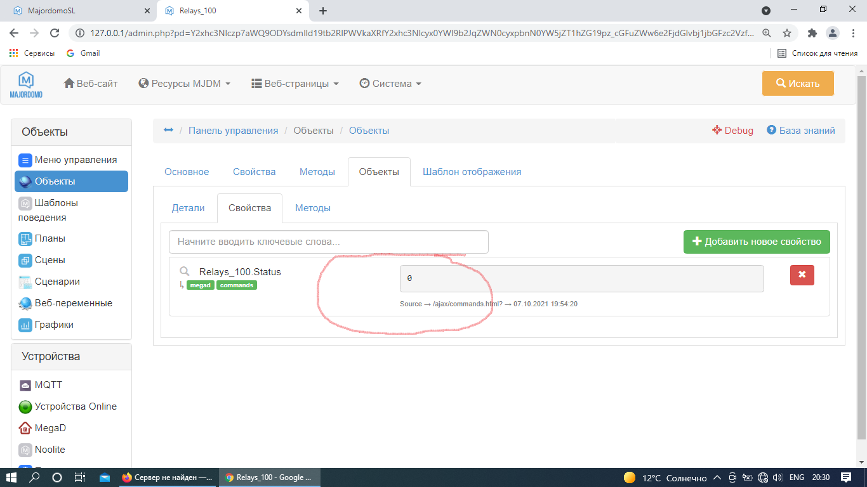Open the Chrome profile avatar
Screen dimensions: 867x487
pos(832,33)
